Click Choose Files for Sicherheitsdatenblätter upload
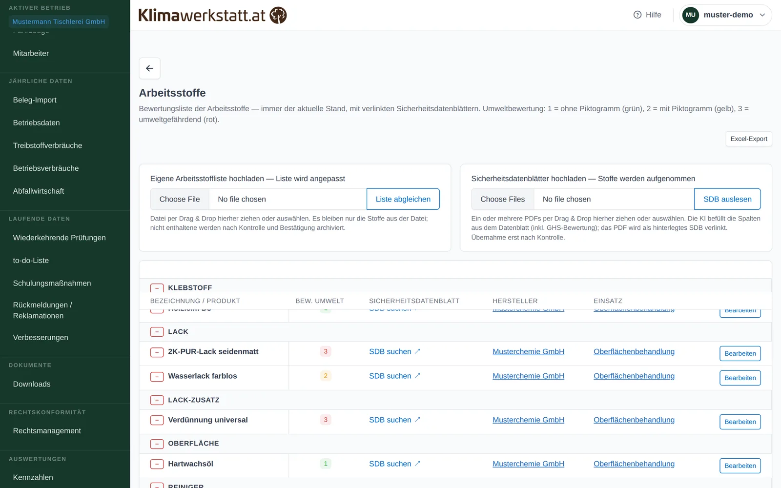Screen dimensions: 781x488 [503, 199]
